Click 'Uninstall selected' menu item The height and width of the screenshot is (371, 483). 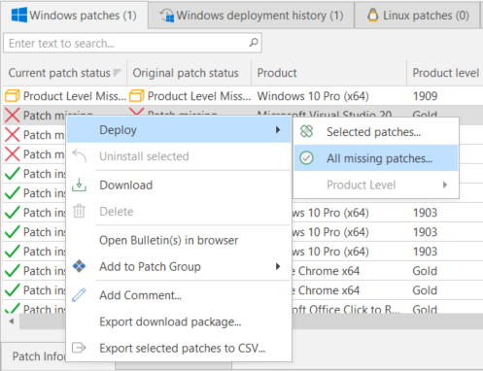pyautogui.click(x=179, y=156)
